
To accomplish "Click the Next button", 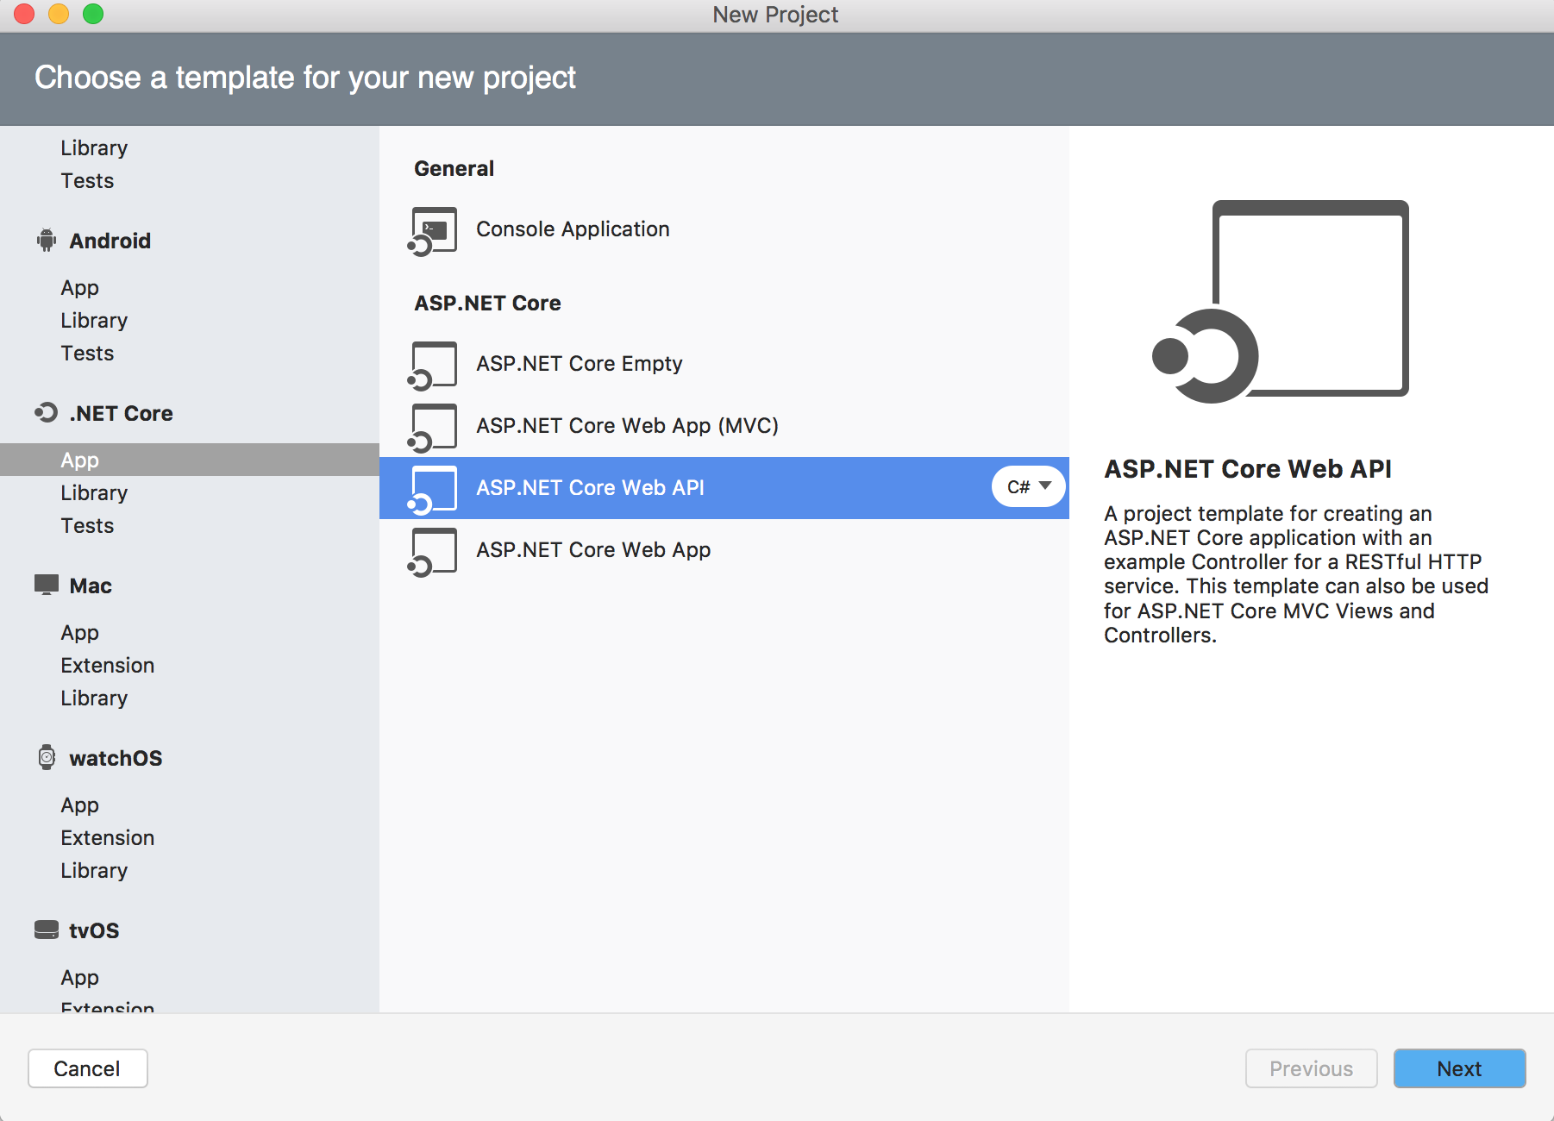I will (1460, 1068).
